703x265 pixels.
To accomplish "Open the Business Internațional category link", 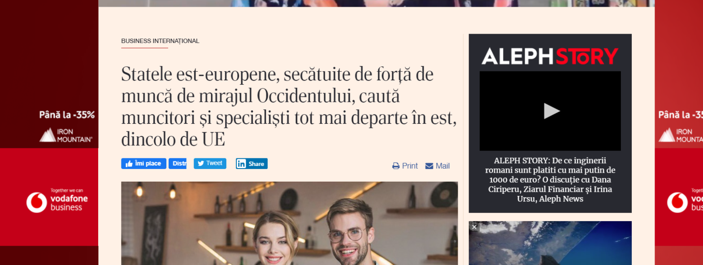I will point(160,41).
